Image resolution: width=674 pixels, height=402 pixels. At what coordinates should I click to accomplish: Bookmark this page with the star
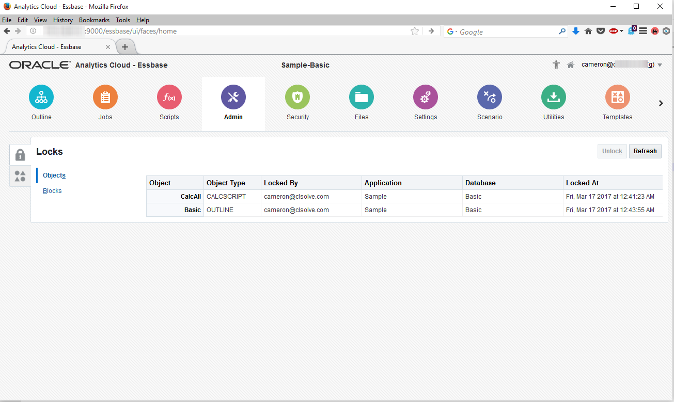coord(415,31)
